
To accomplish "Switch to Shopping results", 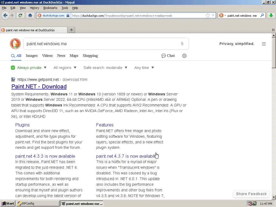I will tap(90, 56).
